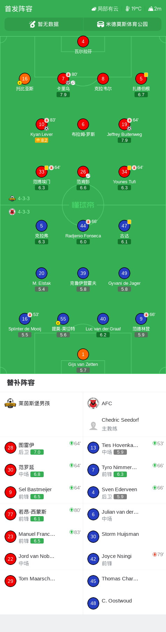The image size is (166, 632).
Task: Tap coach Chedric Seedorf avatar placeholder
Action: point(93,426)
